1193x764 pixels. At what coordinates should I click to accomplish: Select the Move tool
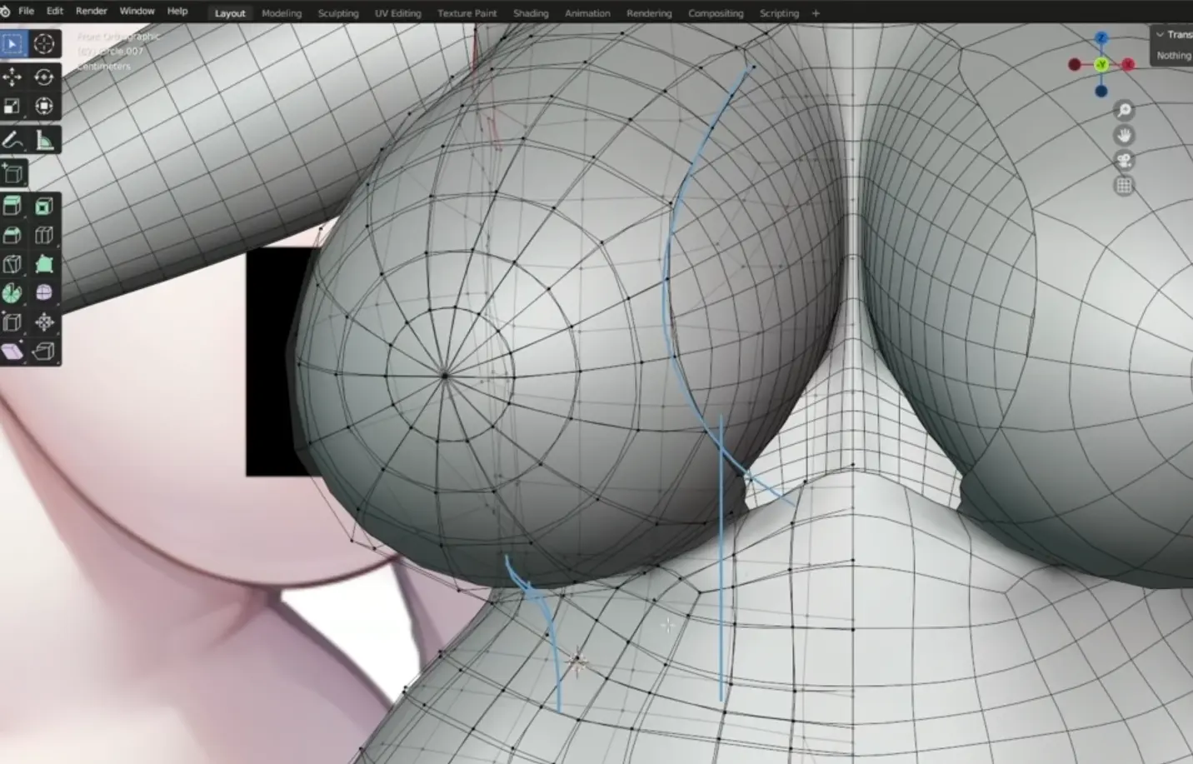pyautogui.click(x=12, y=77)
